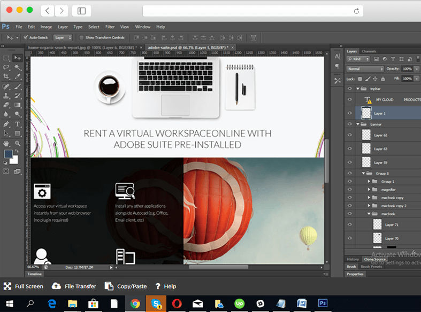Open Opera browser from taskbar
This screenshot has height=312, width=421.
click(177, 303)
